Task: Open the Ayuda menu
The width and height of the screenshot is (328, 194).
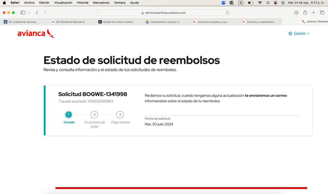Action: (134, 3)
